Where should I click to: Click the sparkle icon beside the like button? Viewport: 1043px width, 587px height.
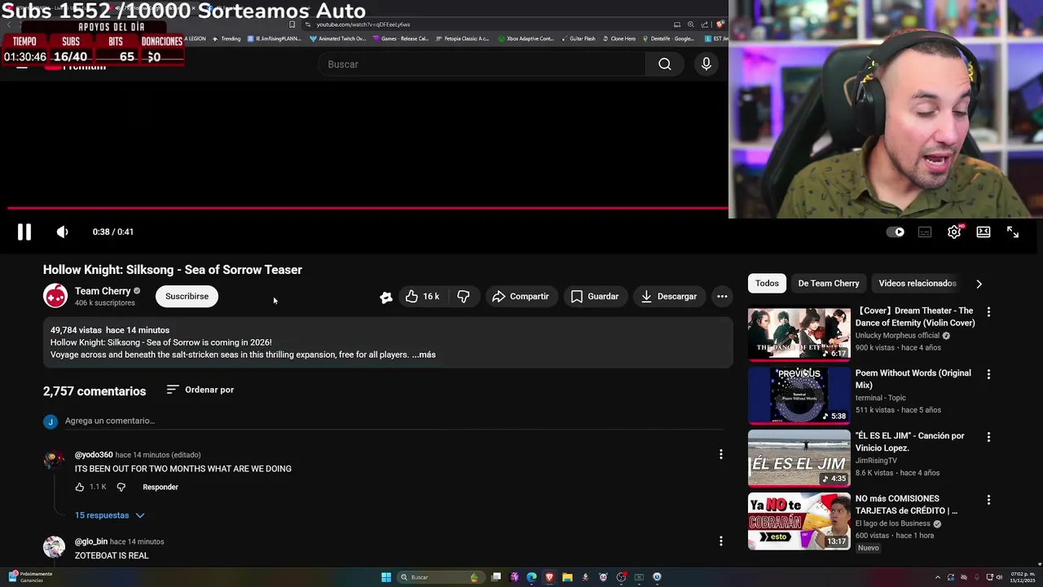(x=386, y=297)
